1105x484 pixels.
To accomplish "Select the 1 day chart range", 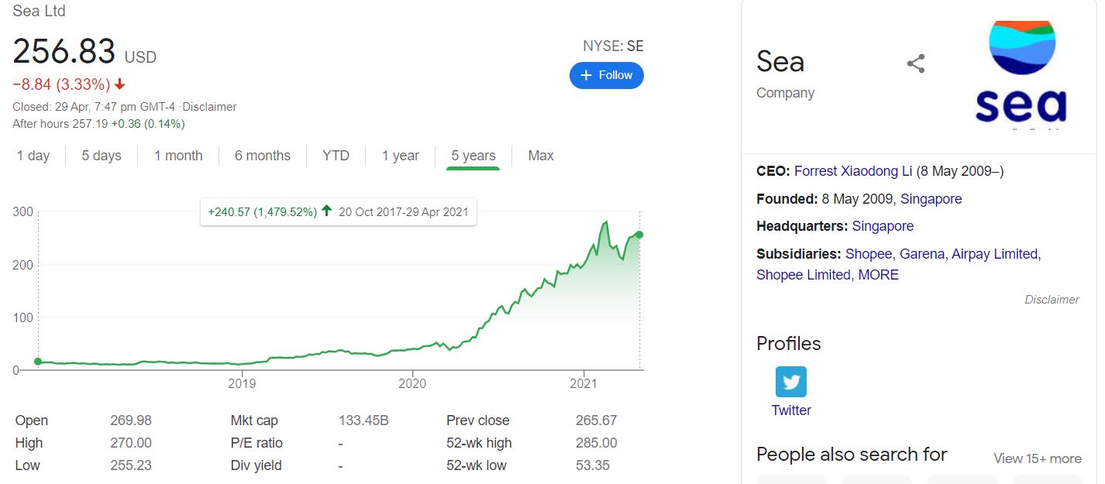I will coord(33,156).
